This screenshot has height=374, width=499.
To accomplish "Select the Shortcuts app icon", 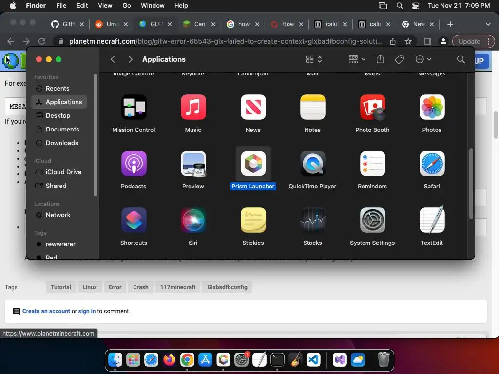I will tap(134, 220).
